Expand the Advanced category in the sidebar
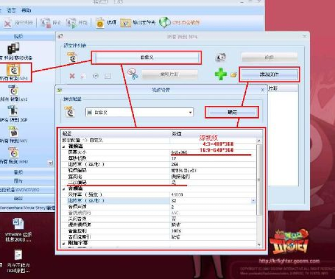The height and width of the screenshot is (279, 335). [x=18, y=199]
